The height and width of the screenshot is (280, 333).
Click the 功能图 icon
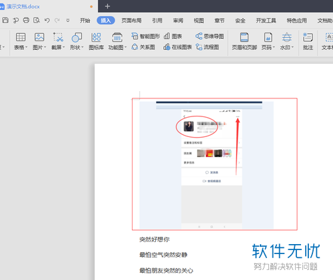coord(117,37)
